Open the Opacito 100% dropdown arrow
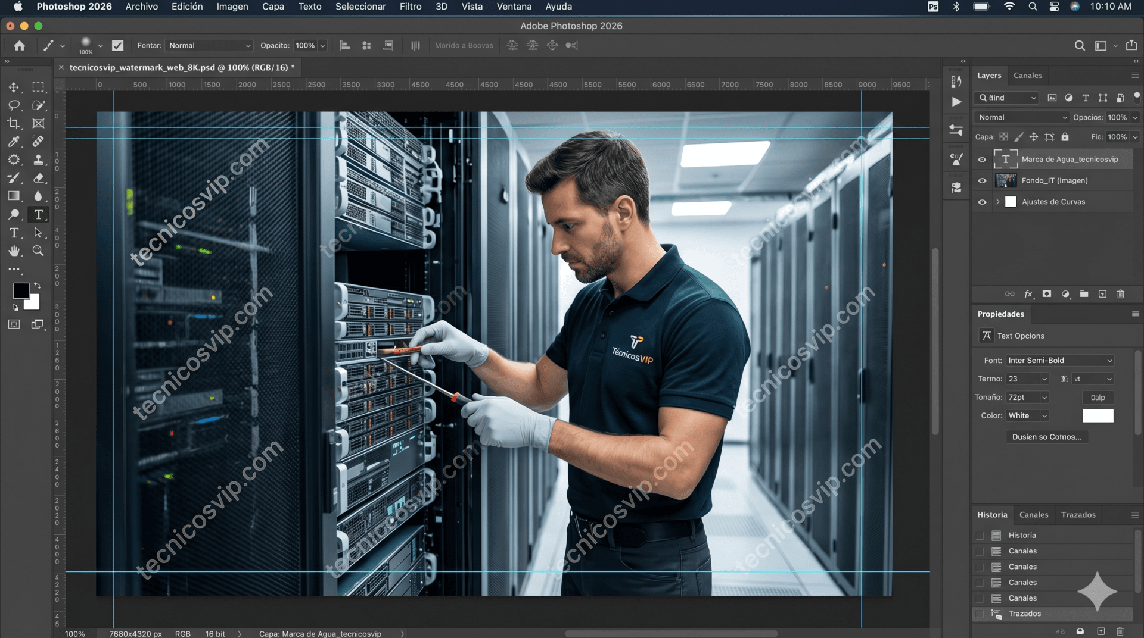 tap(322, 45)
